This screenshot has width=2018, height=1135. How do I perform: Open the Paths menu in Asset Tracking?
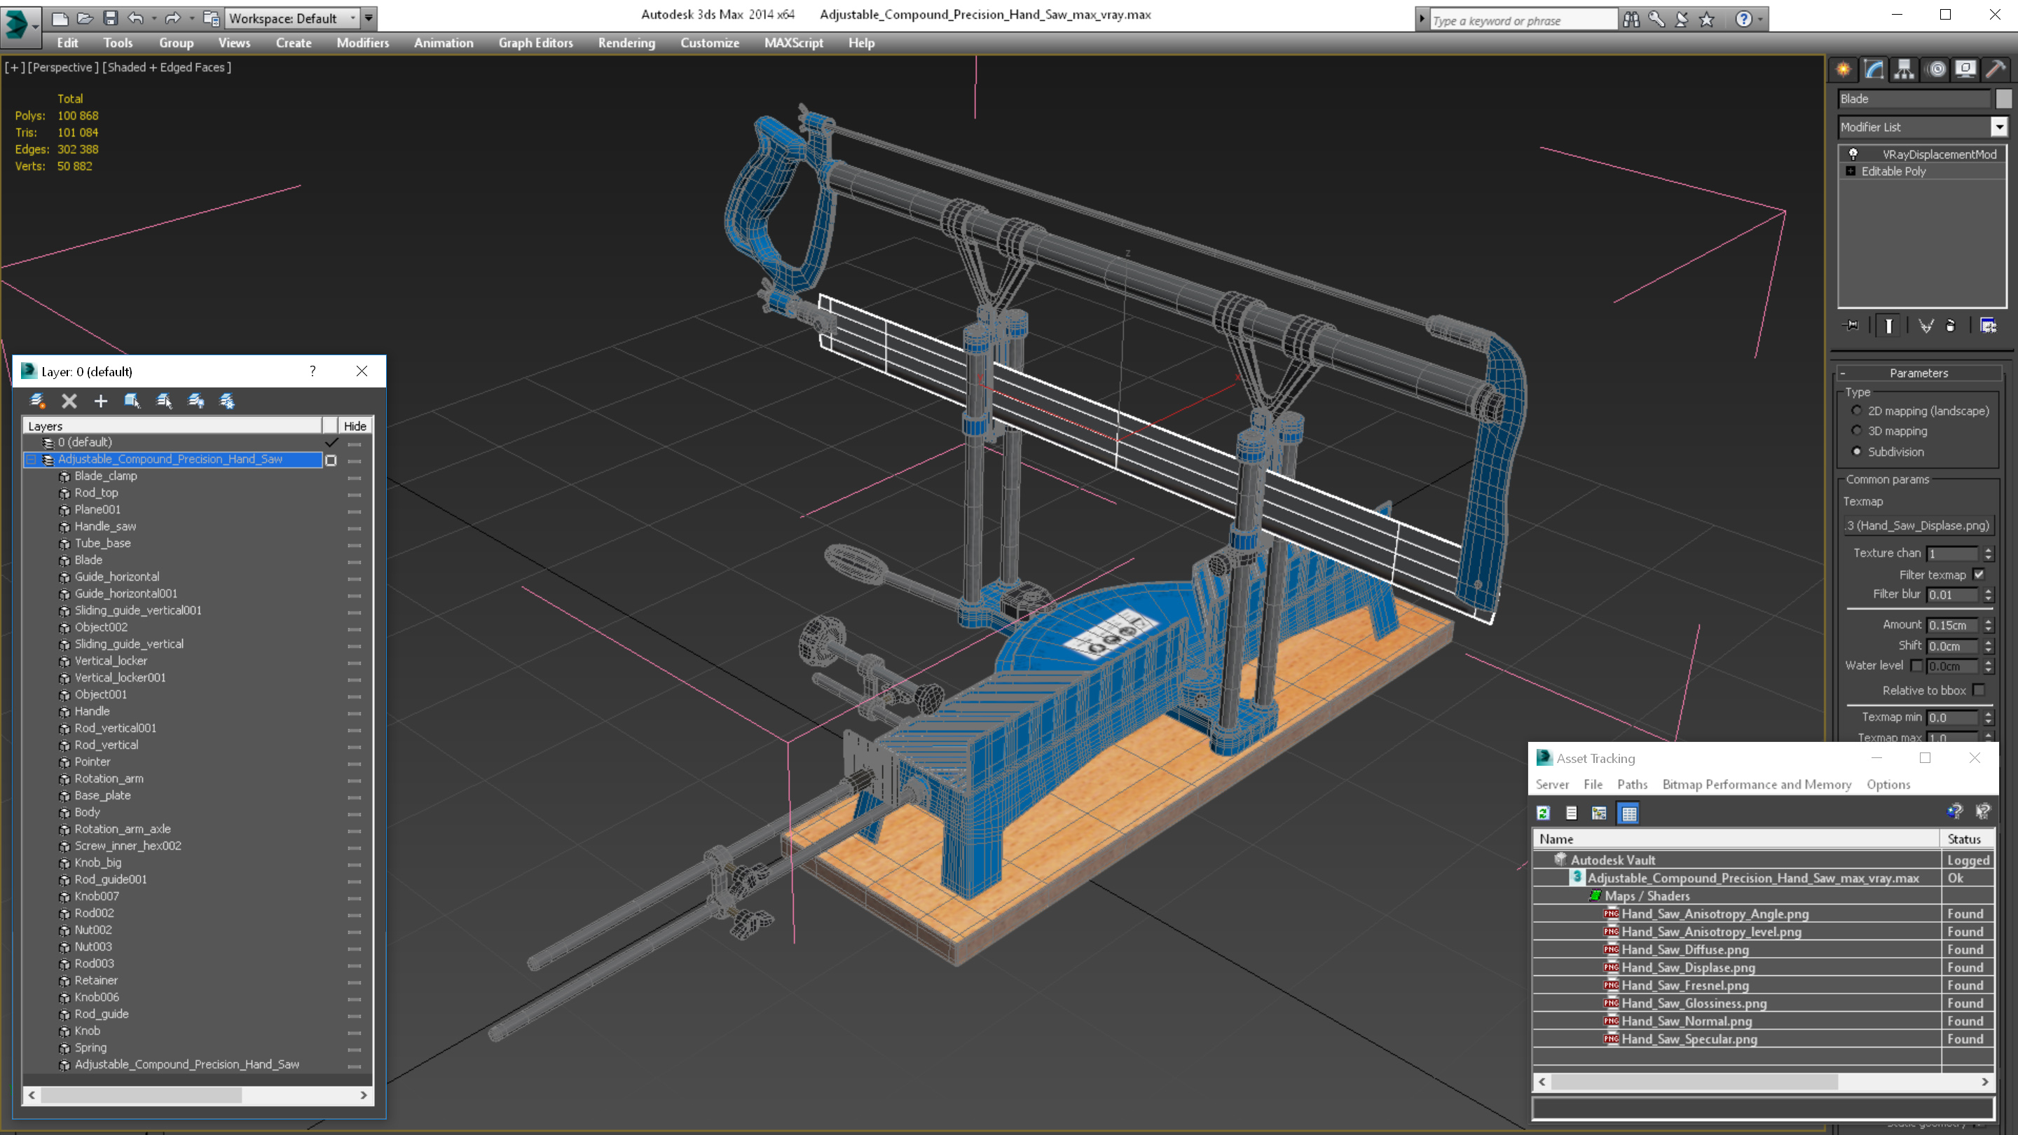[x=1632, y=784]
